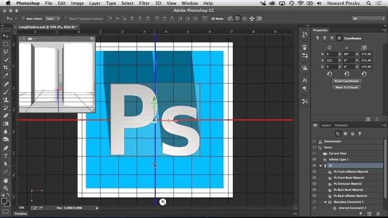388x218 pixels.
Task: Open the Filter menu
Action: point(144,3)
